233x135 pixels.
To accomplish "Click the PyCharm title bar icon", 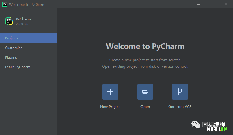I will [5, 4].
